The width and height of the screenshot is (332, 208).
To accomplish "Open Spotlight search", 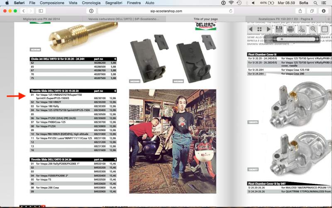I will [x=315, y=3].
